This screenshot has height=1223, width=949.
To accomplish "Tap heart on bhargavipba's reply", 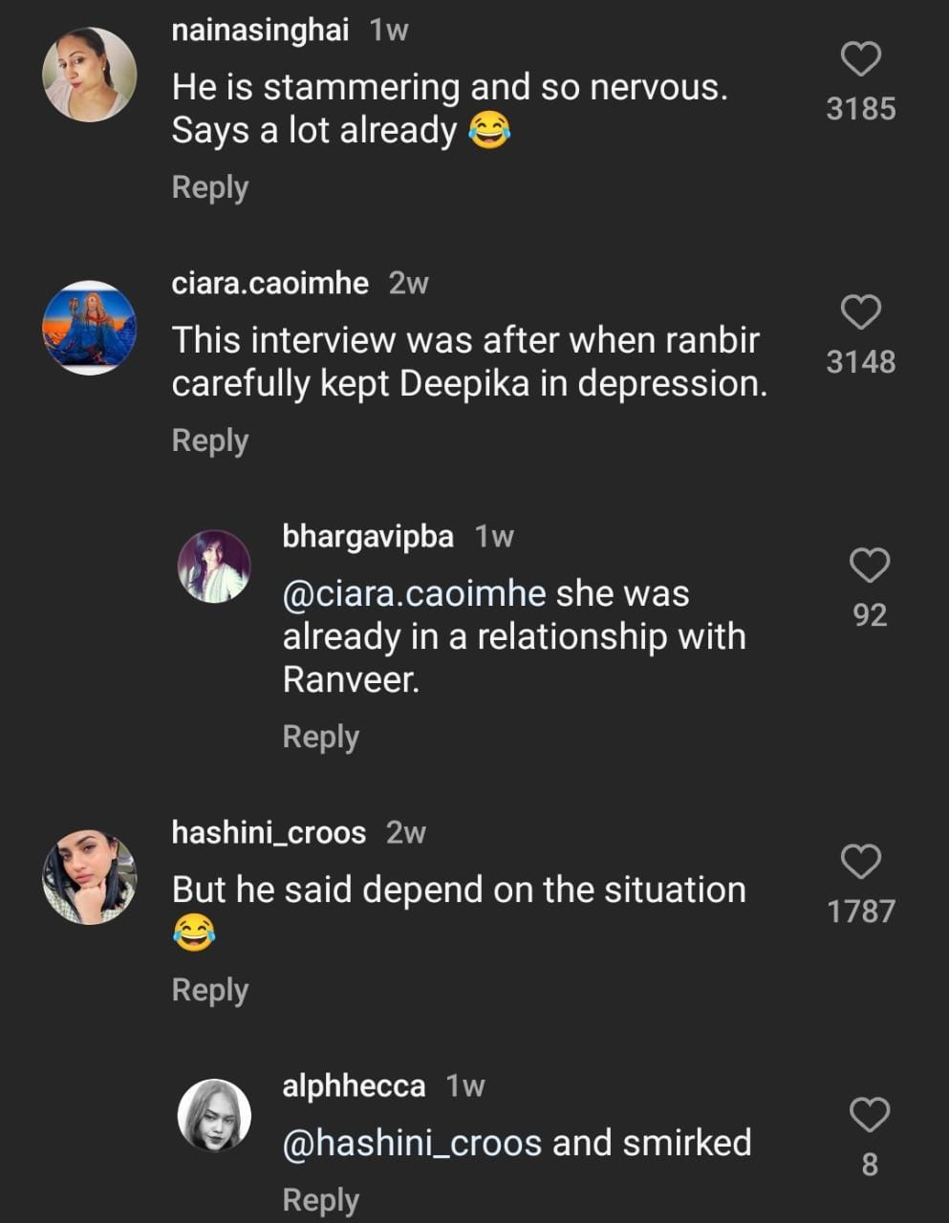I will coord(869,566).
